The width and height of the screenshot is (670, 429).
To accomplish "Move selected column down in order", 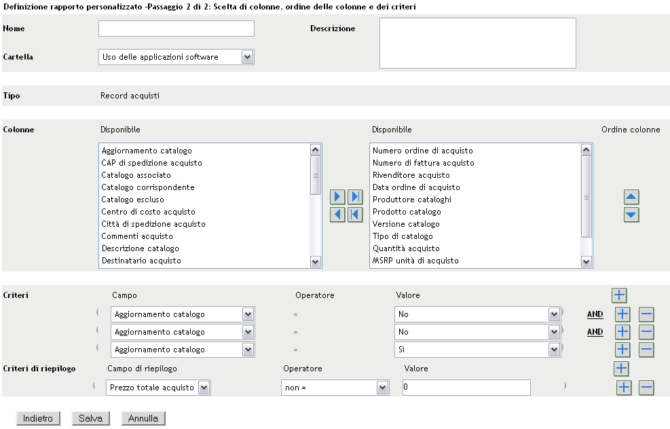I will click(631, 215).
